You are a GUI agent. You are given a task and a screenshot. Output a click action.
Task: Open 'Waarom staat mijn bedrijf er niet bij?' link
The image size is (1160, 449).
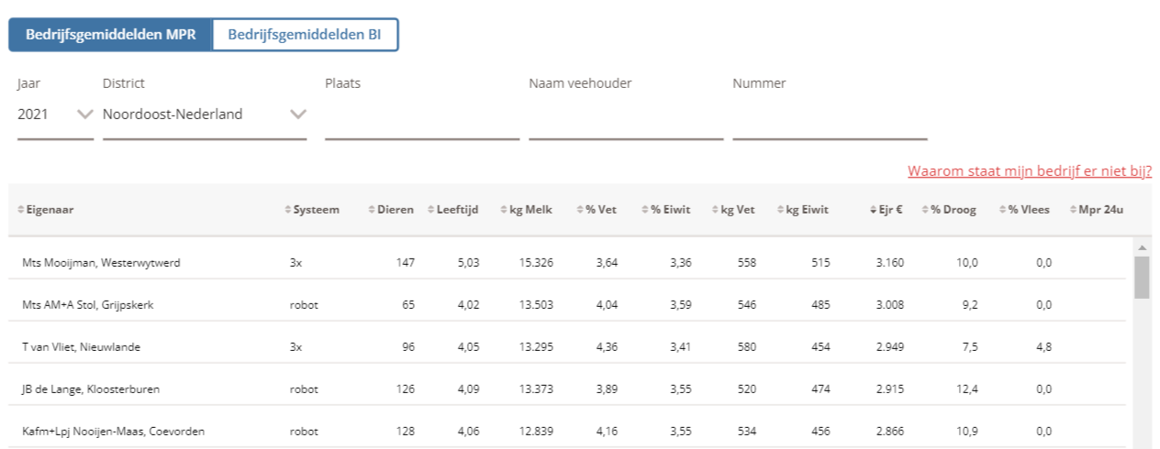[1029, 170]
